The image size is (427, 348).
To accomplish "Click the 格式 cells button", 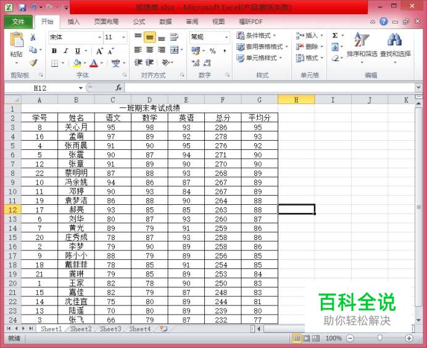I will tap(309, 58).
